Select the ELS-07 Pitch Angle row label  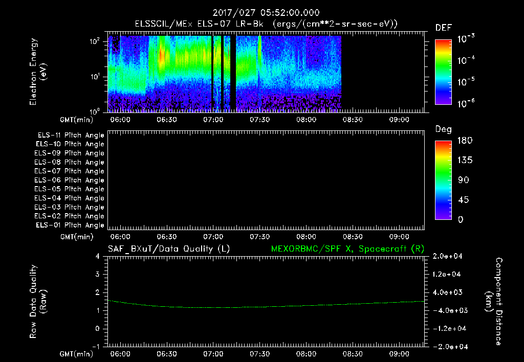pos(69,171)
